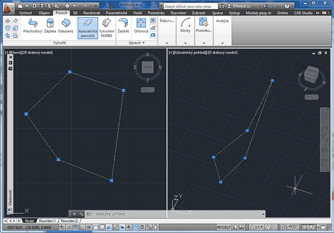The image size is (334, 233).
Task: Click the Záplata patch surface tool
Action: pyautogui.click(x=50, y=26)
